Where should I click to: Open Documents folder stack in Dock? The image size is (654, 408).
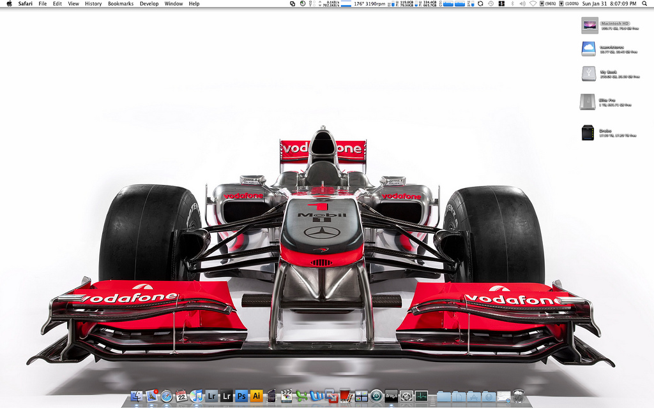(459, 397)
